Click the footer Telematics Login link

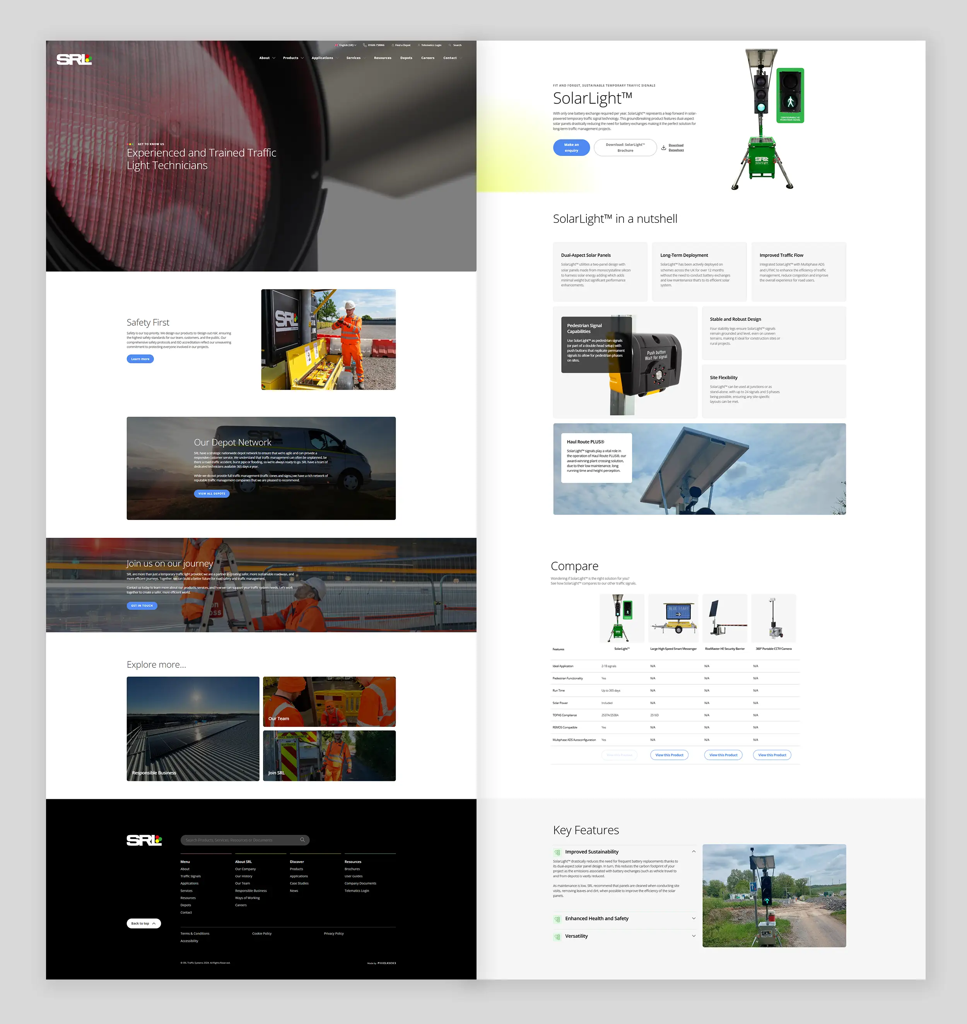(x=357, y=891)
